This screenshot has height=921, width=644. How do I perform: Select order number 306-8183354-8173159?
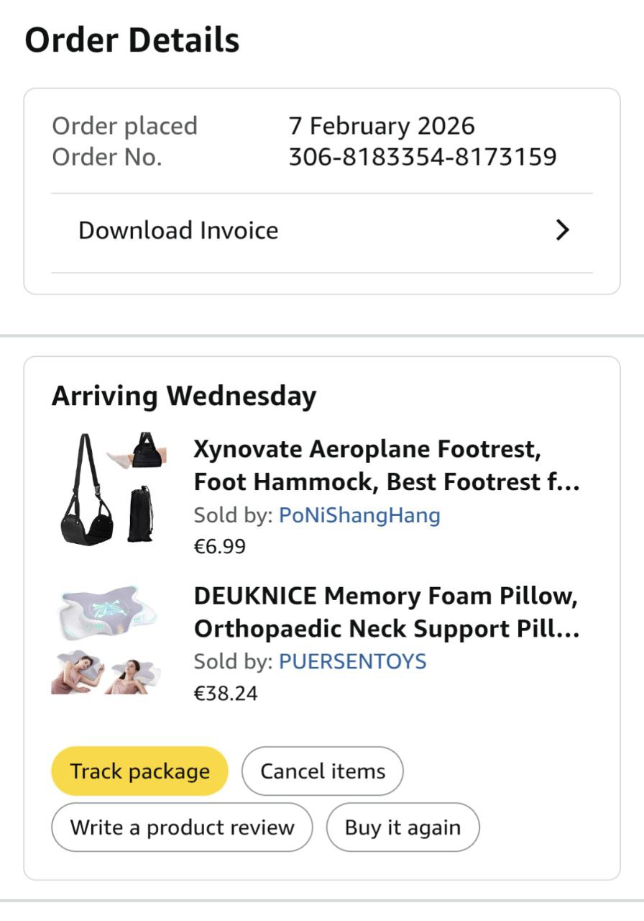[423, 157]
